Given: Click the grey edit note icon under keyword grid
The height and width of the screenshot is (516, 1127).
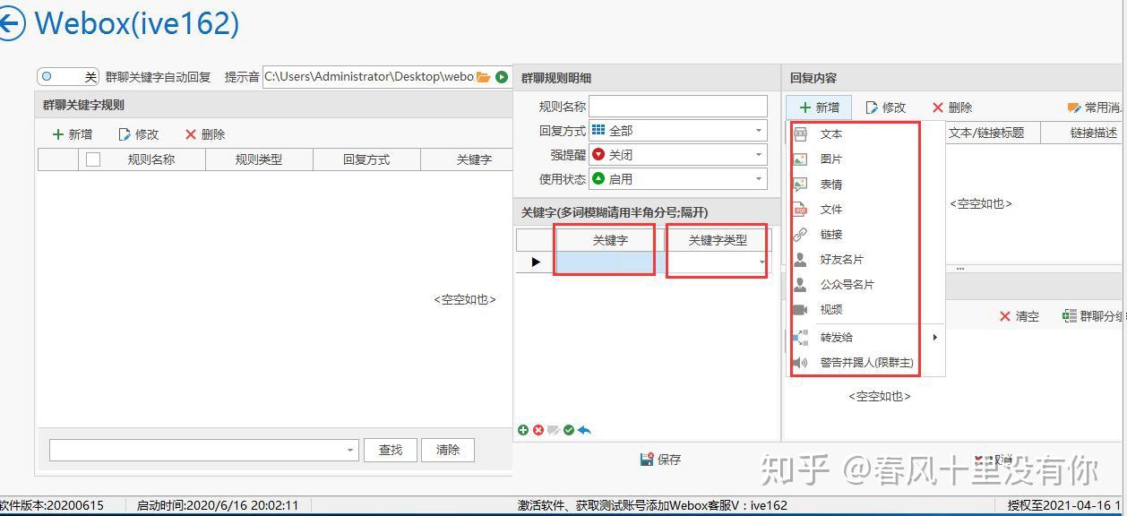Looking at the screenshot, I should coord(554,430).
